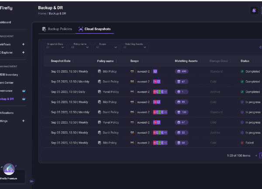Open CMDB Inventory in the sidebar
Image resolution: width=262 pixels, height=189 pixels.
tap(9, 75)
